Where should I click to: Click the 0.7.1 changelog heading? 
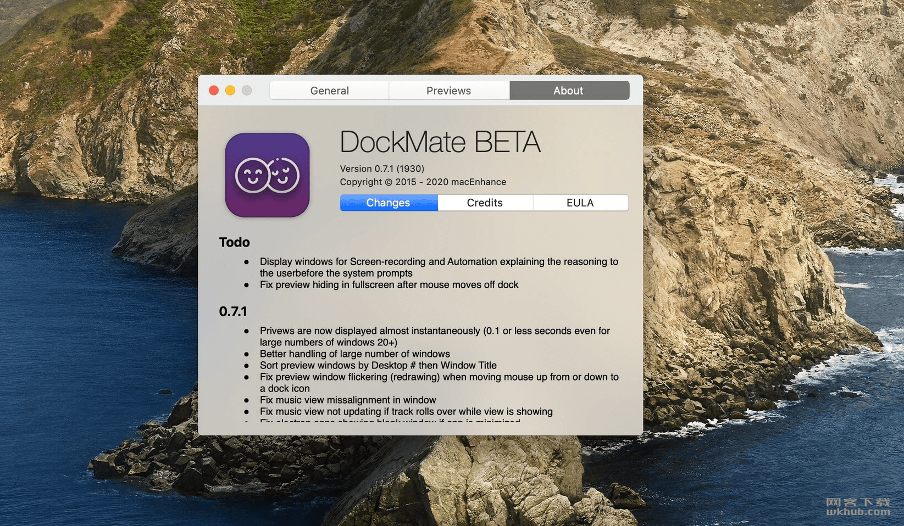pos(233,311)
